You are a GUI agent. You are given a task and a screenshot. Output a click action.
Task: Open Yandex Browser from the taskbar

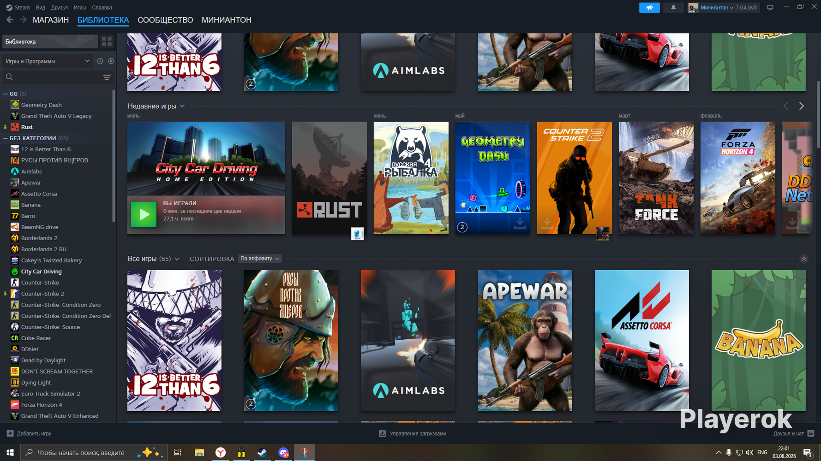point(221,453)
